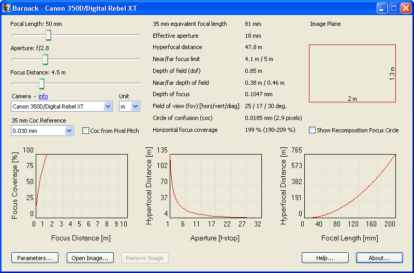Viewport: 414px width, 273px height.
Task: Click the 2 m width label in image plane
Action: pos(352,99)
